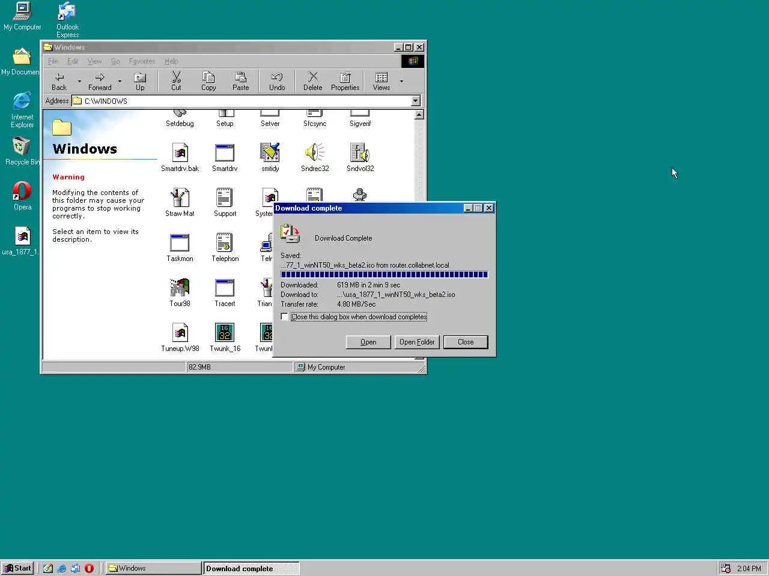
Task: Click the Copy toolbar button
Action: click(208, 81)
